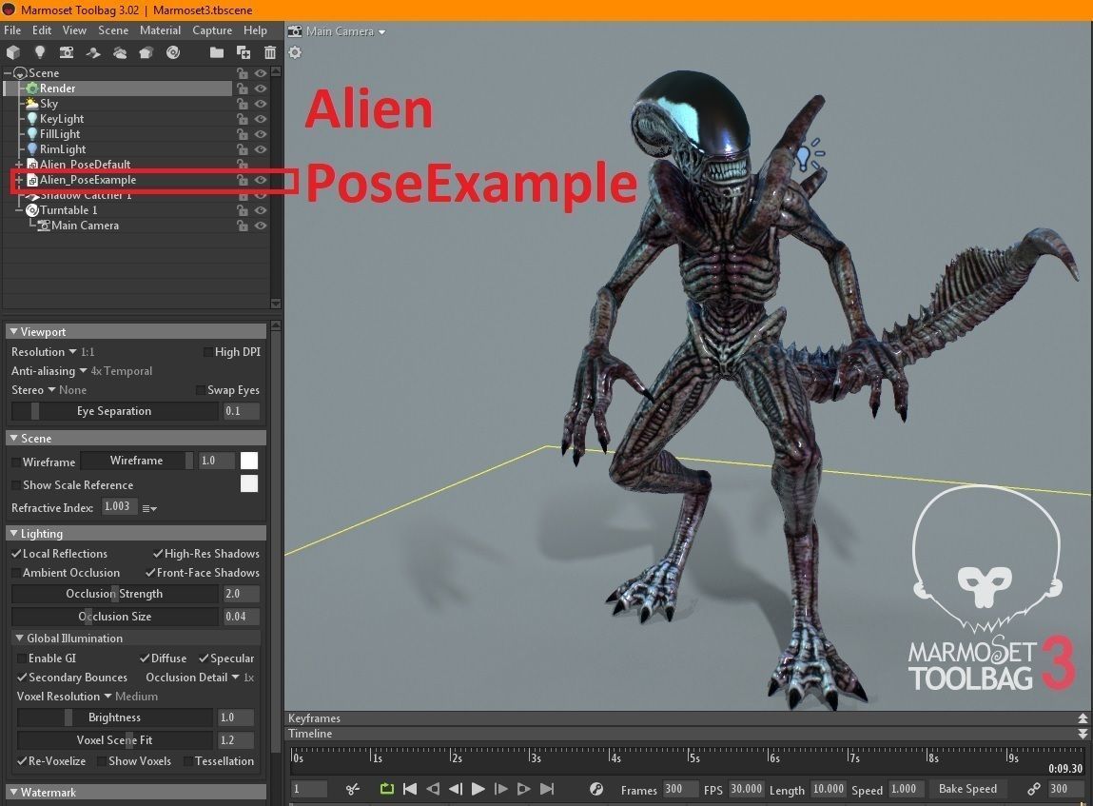Hide the FillLight with eye icon
The height and width of the screenshot is (806, 1093).
pos(261,134)
